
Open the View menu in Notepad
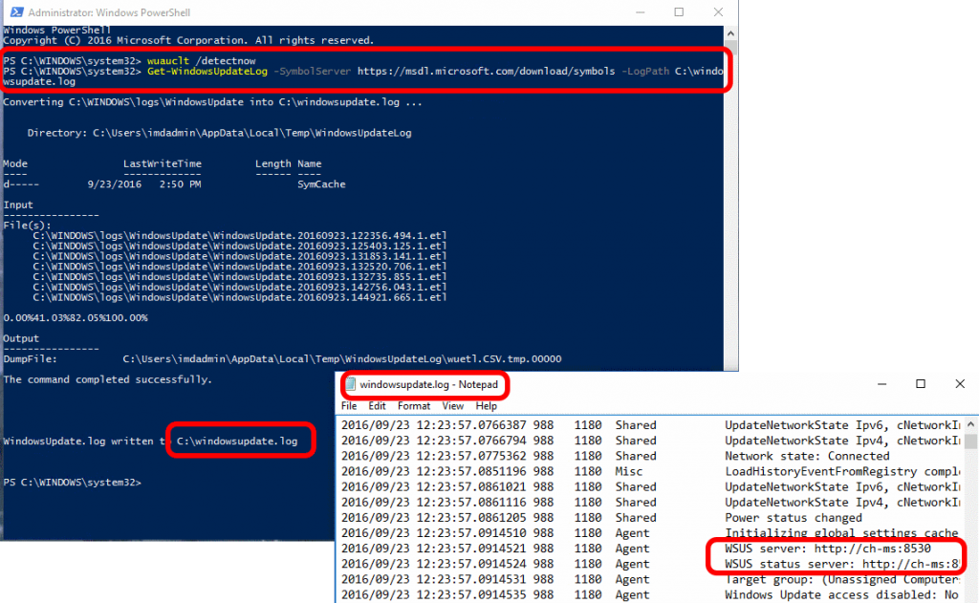pos(454,405)
